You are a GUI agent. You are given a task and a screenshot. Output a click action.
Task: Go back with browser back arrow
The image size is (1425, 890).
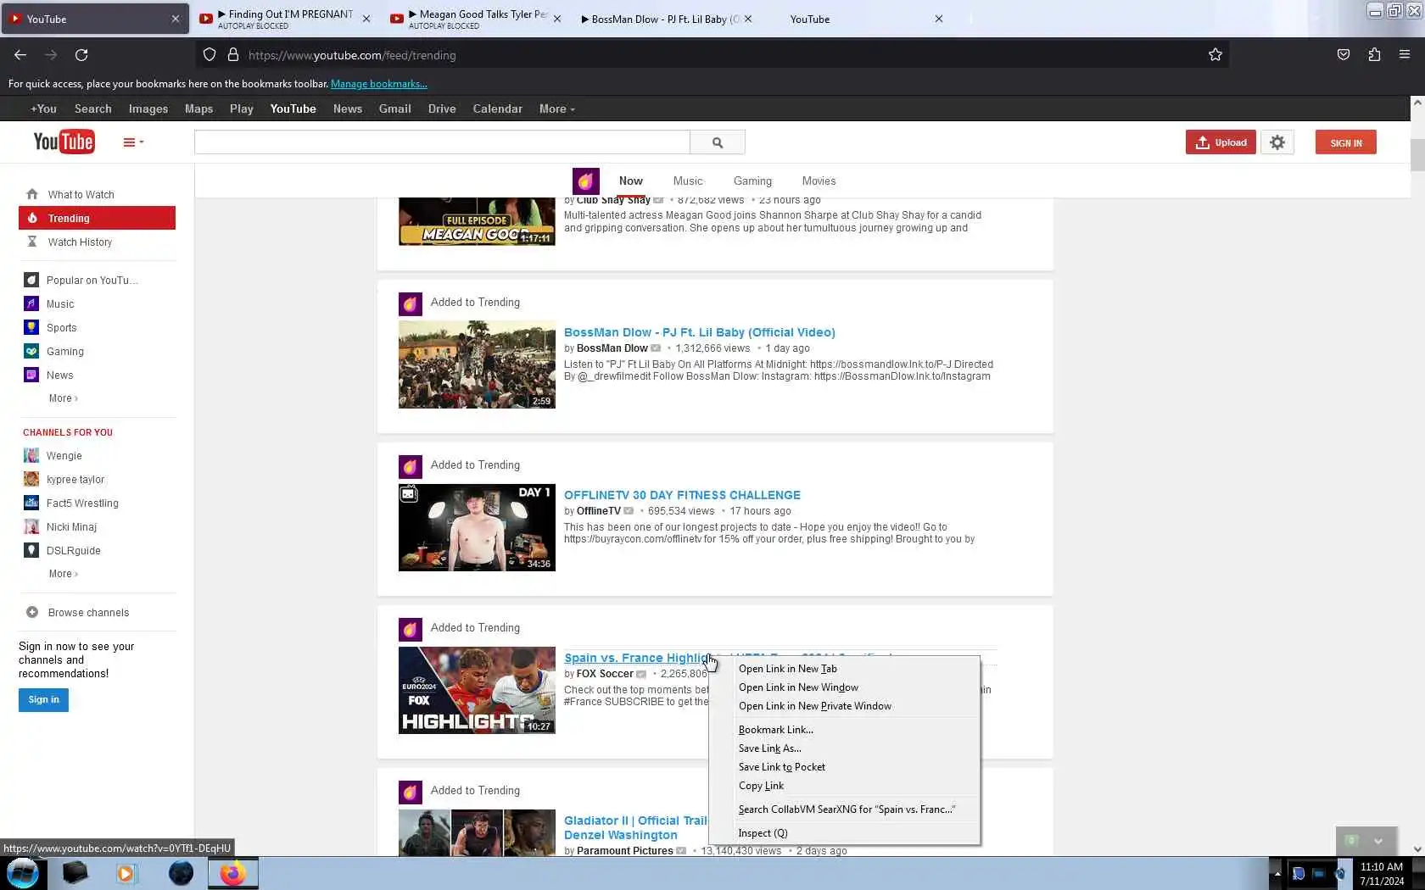[20, 55]
